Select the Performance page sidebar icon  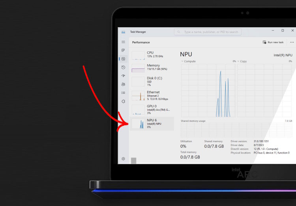tap(123, 59)
